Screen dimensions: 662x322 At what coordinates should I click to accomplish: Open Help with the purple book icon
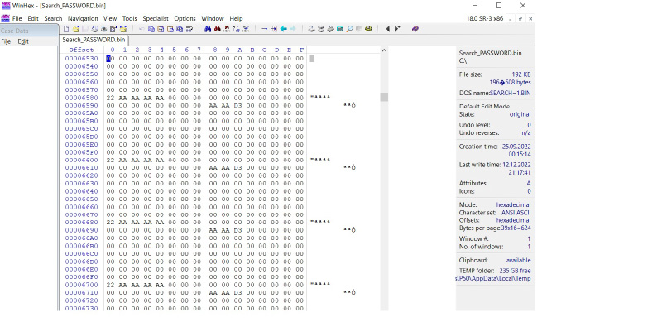pos(415,29)
